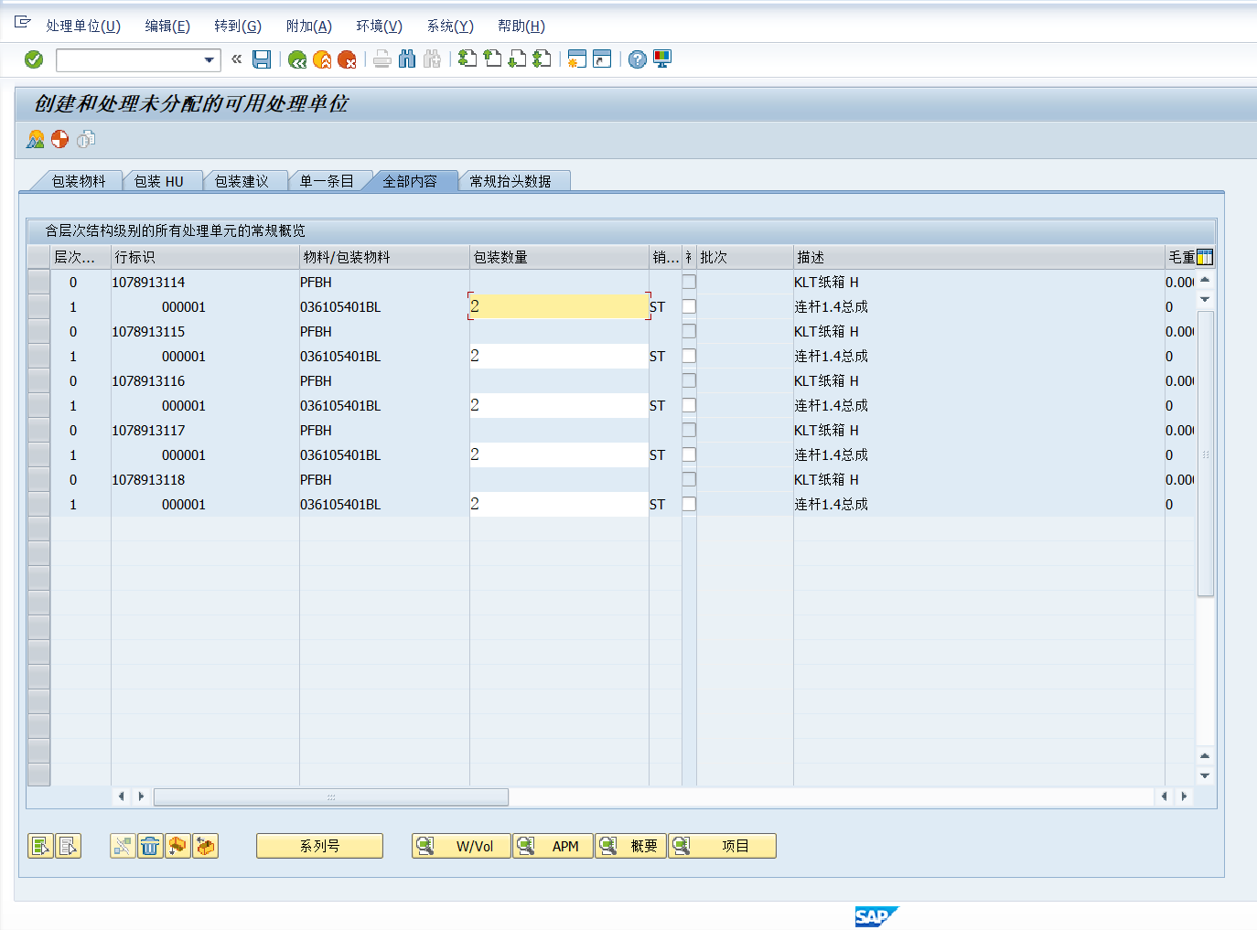Click the Save diskette icon

(262, 59)
